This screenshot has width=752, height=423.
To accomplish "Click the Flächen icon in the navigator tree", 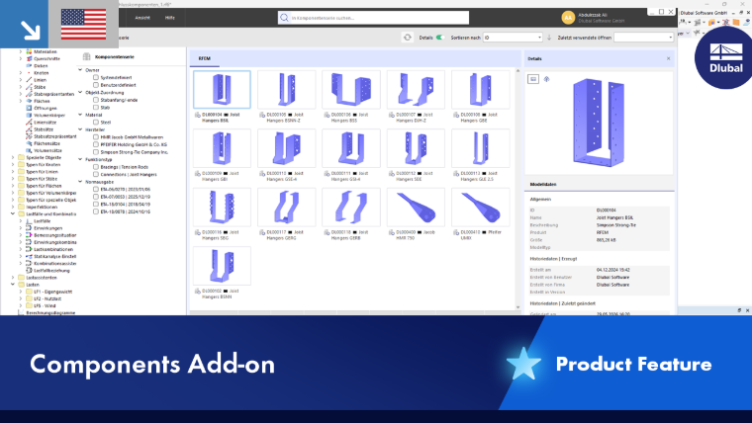I will [29, 101].
